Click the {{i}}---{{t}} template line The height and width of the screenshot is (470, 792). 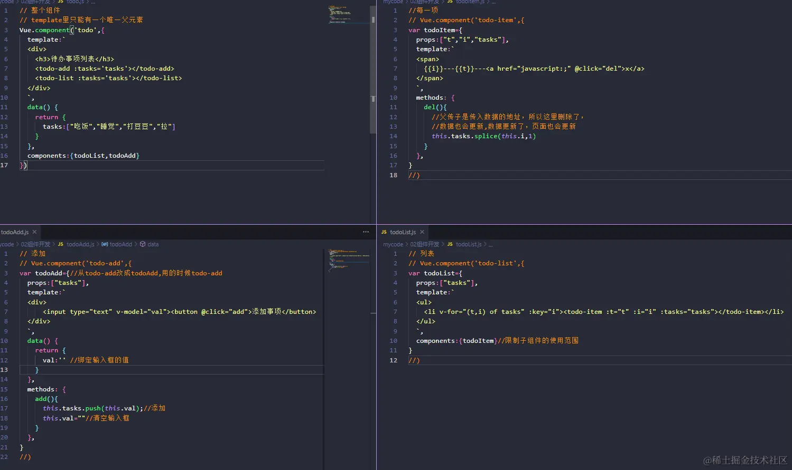[534, 69]
